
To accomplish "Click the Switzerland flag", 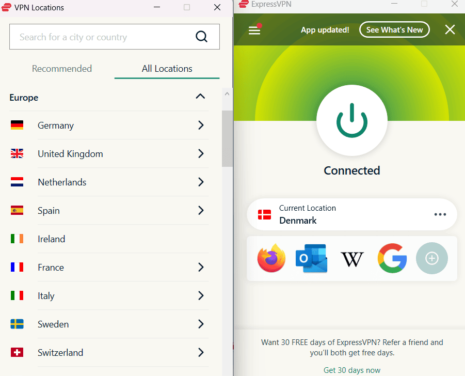I will (x=17, y=352).
